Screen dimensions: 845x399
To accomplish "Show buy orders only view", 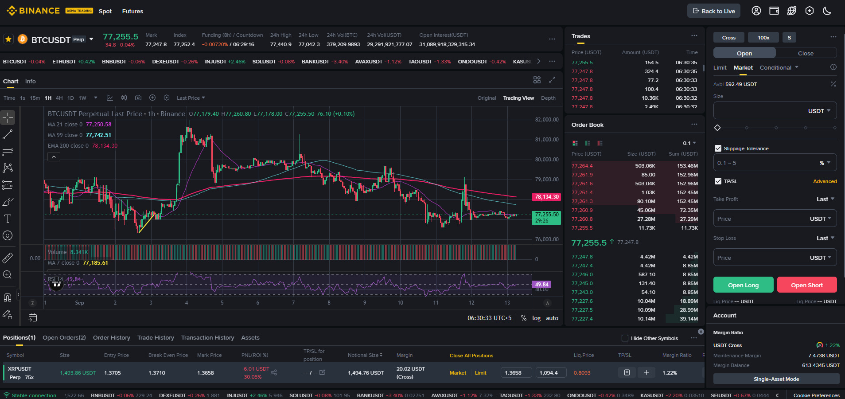I will [x=588, y=143].
